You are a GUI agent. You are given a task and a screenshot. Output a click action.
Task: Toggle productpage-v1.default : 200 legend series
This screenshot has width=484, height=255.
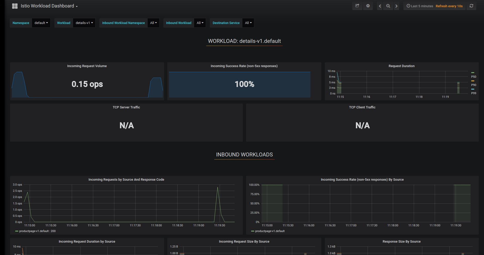tap(37, 231)
